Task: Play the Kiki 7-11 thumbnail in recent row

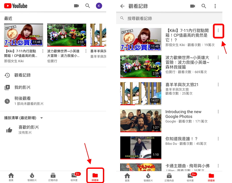Action: [24, 35]
